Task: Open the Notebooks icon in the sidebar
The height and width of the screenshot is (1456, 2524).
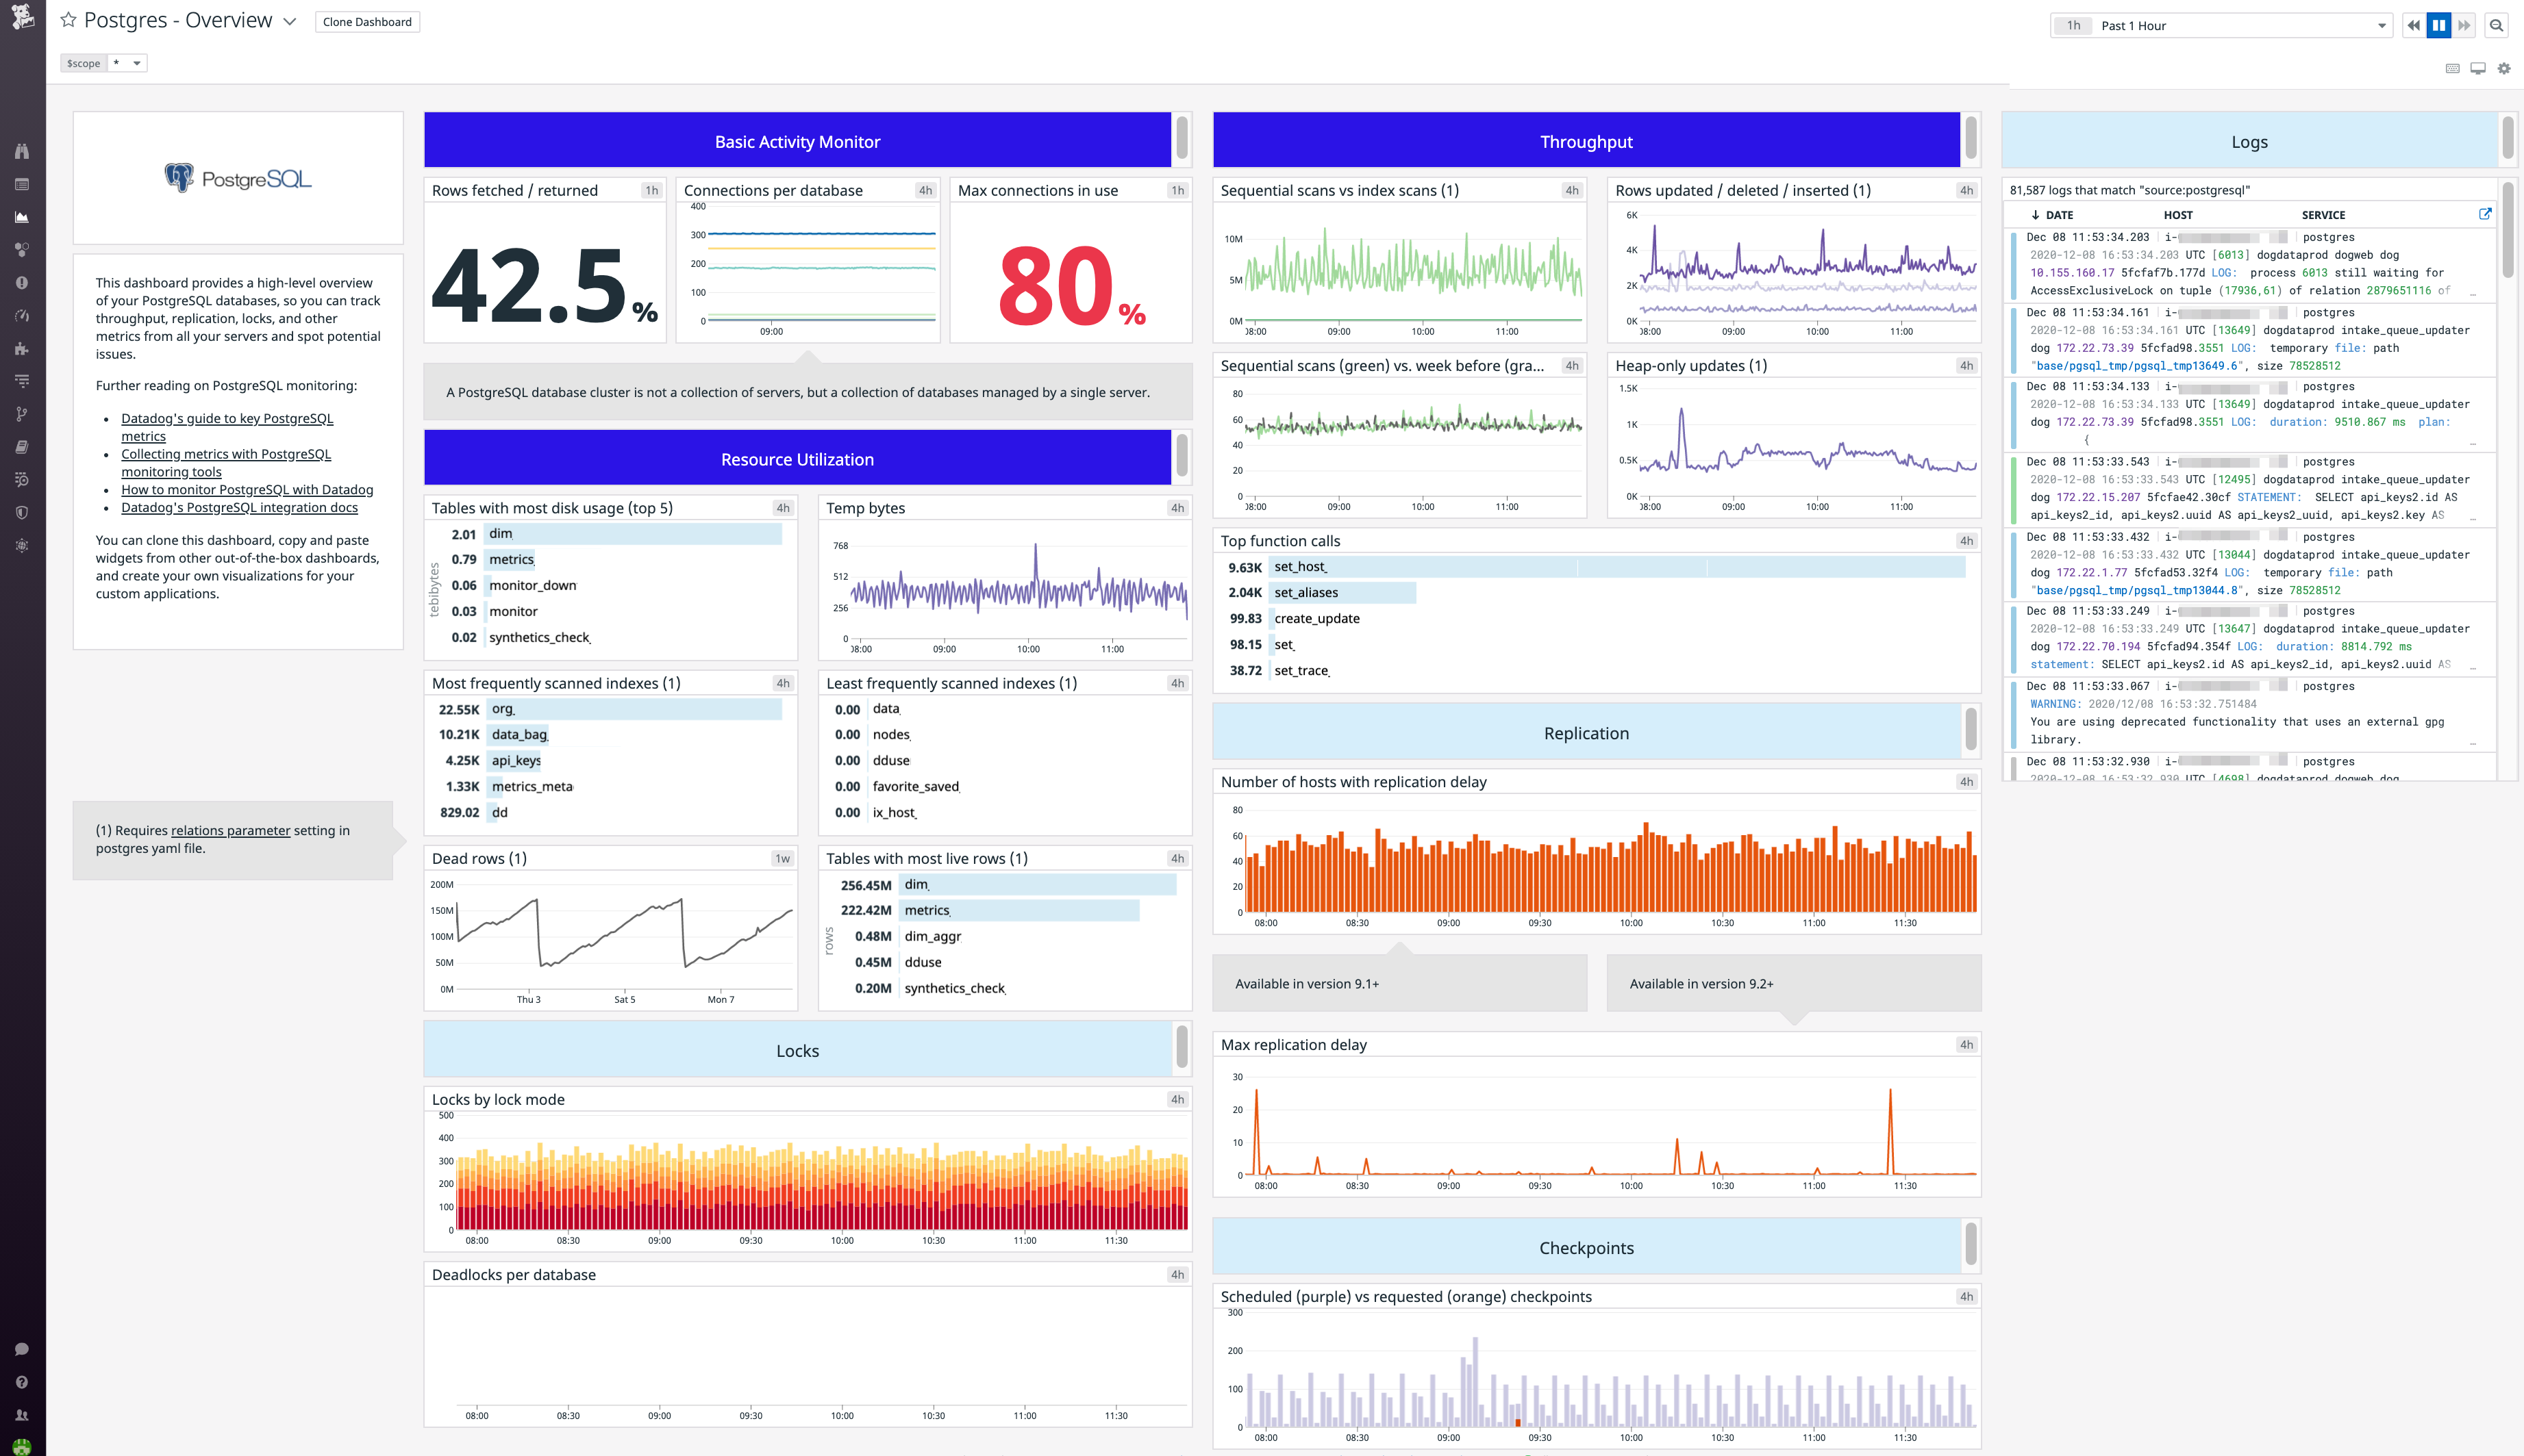Action: [x=21, y=446]
